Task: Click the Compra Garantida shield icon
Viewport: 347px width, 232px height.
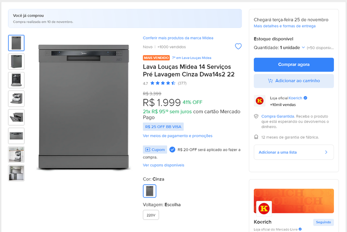Action: 256,116
